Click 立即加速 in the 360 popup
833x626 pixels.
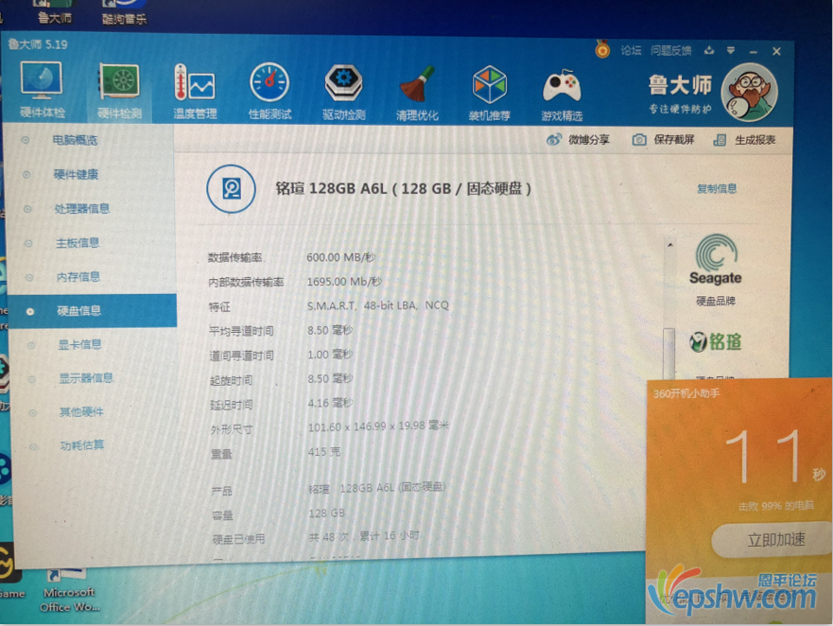(774, 540)
